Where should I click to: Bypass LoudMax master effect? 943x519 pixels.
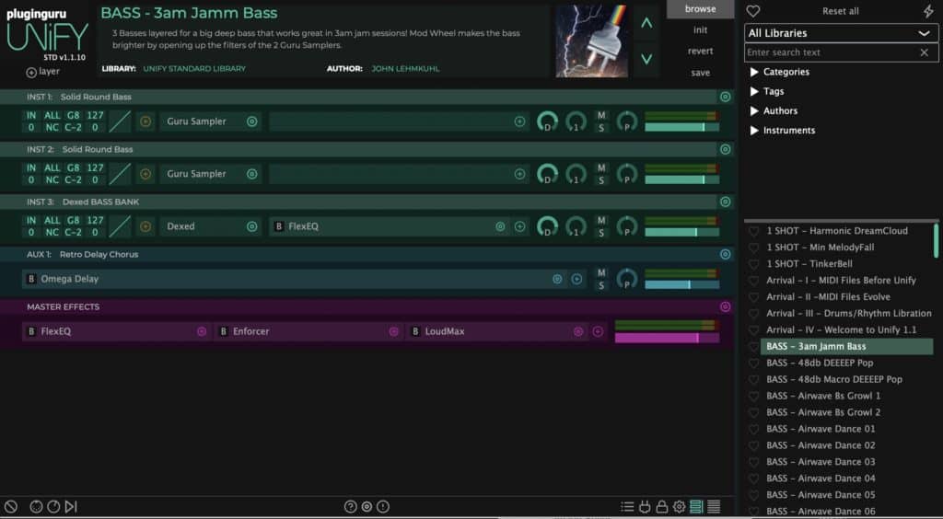415,331
